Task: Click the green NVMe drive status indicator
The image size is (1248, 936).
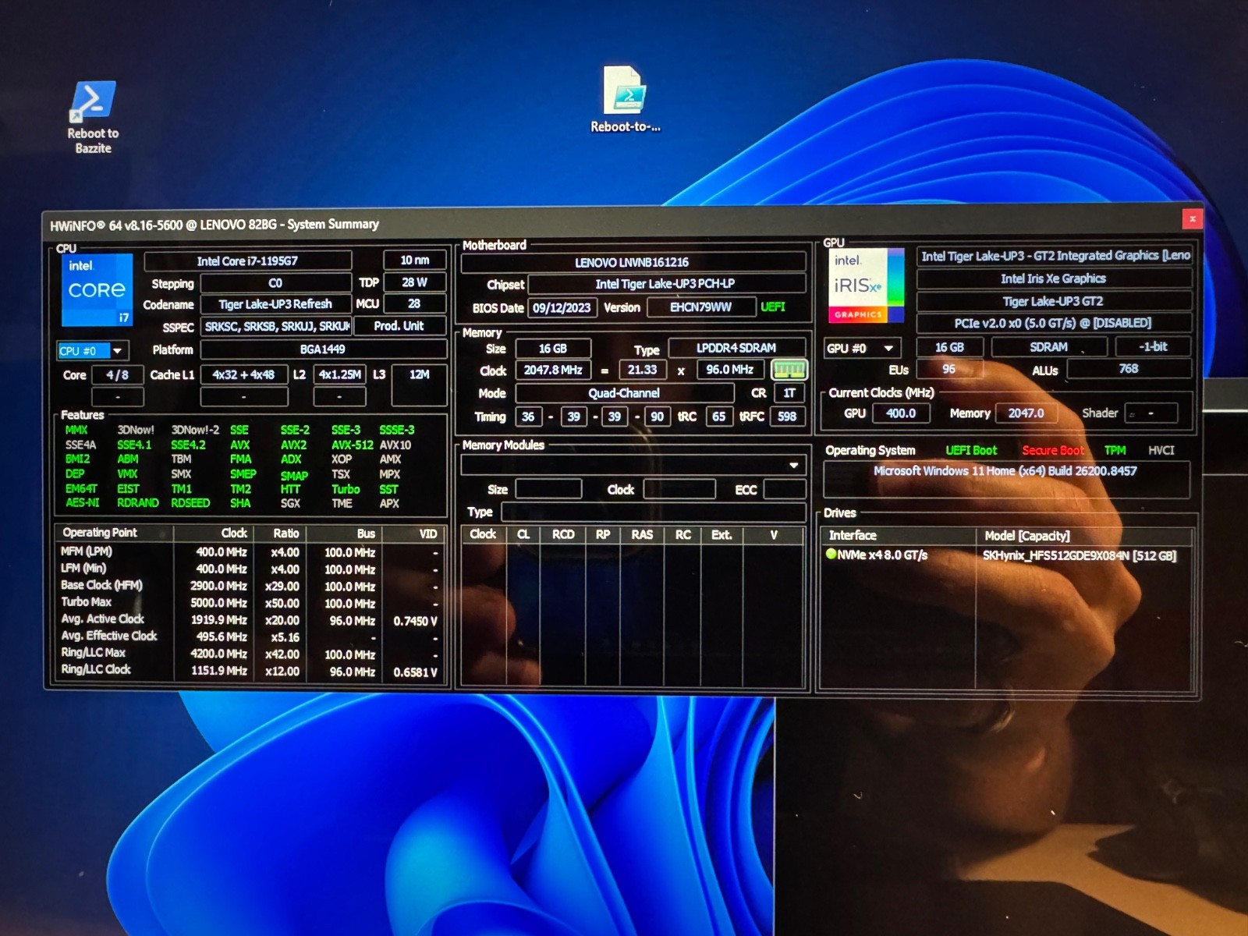Action: coord(831,555)
